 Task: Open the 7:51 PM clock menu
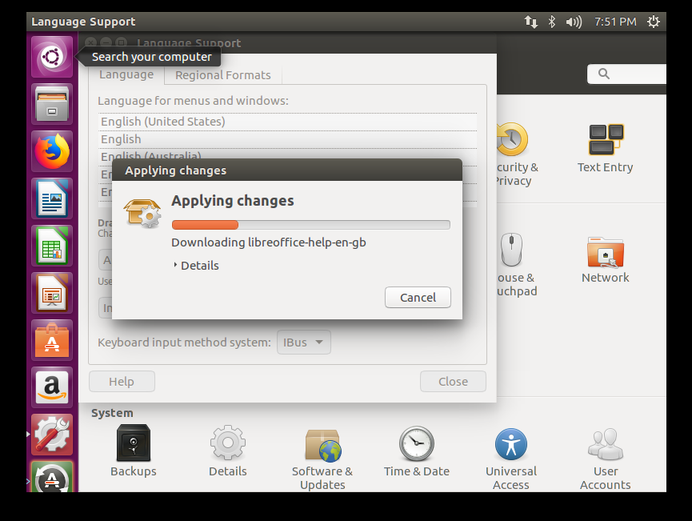[615, 22]
